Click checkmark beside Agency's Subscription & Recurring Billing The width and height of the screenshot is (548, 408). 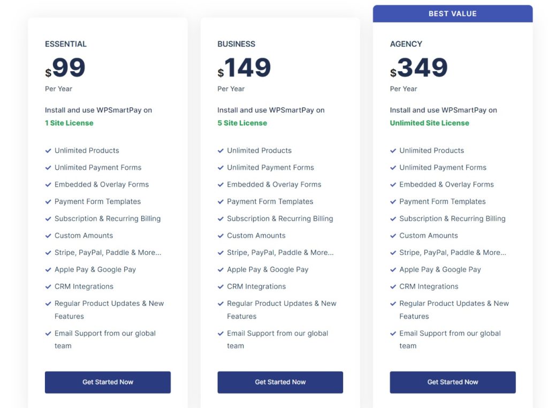(393, 219)
